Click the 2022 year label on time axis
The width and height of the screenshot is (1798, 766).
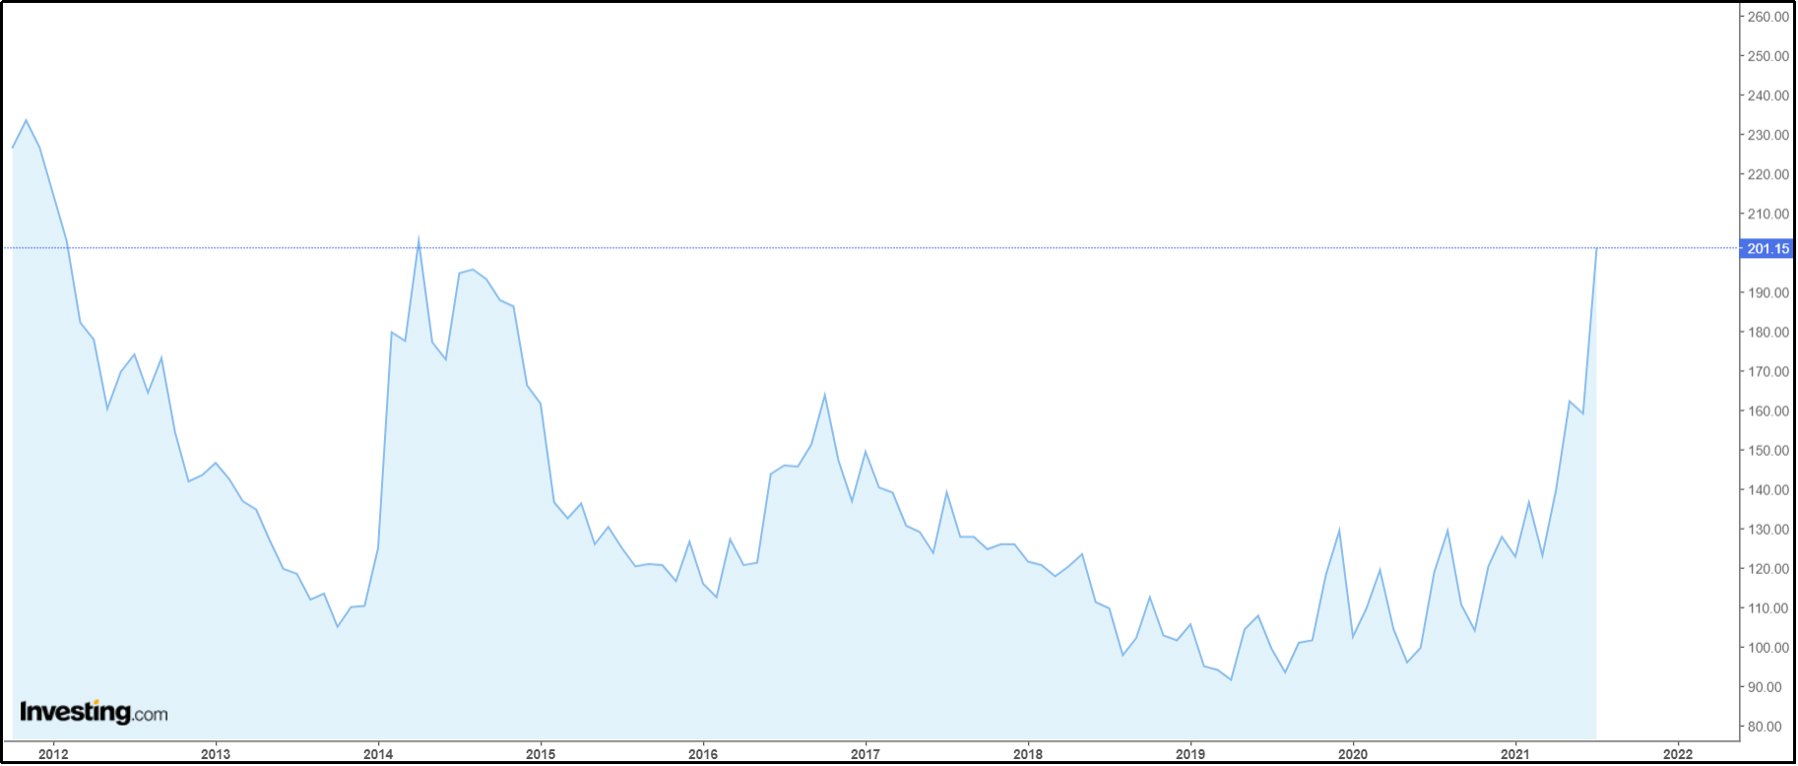point(1678,754)
